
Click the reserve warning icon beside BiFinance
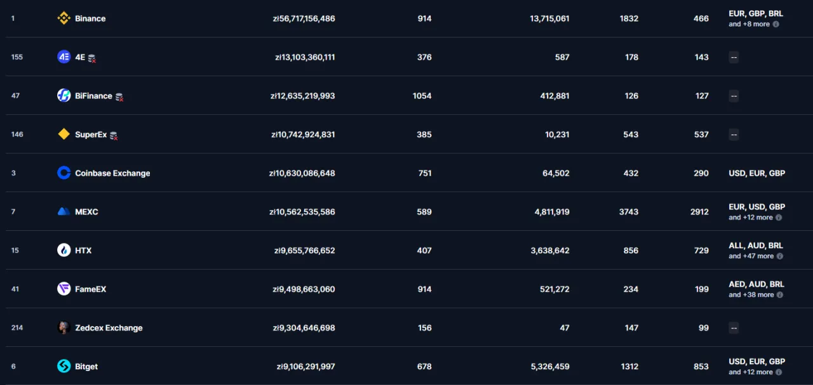click(119, 97)
